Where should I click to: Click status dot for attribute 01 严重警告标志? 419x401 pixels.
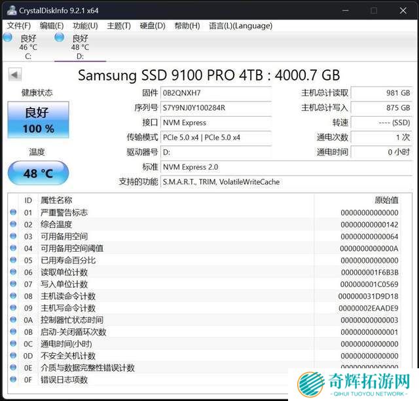[13, 212]
